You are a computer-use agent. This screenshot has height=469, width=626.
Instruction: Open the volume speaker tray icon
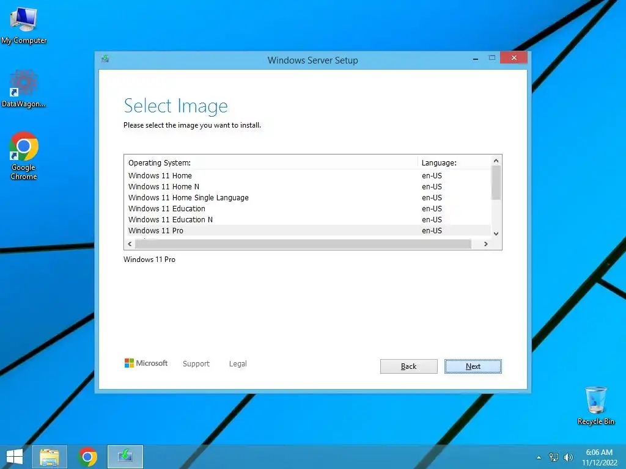point(568,457)
